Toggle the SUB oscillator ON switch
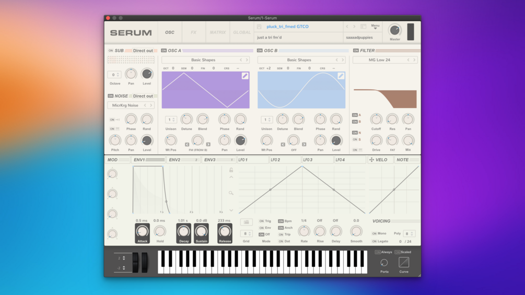525x295 pixels. tap(111, 51)
